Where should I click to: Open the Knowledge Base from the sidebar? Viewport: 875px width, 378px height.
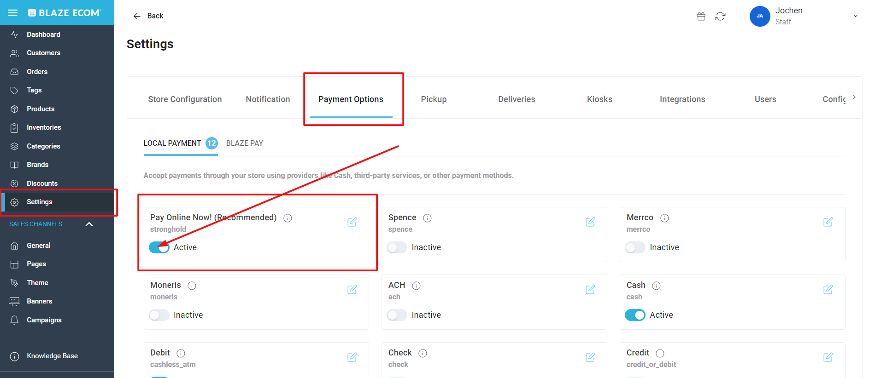pyautogui.click(x=52, y=355)
